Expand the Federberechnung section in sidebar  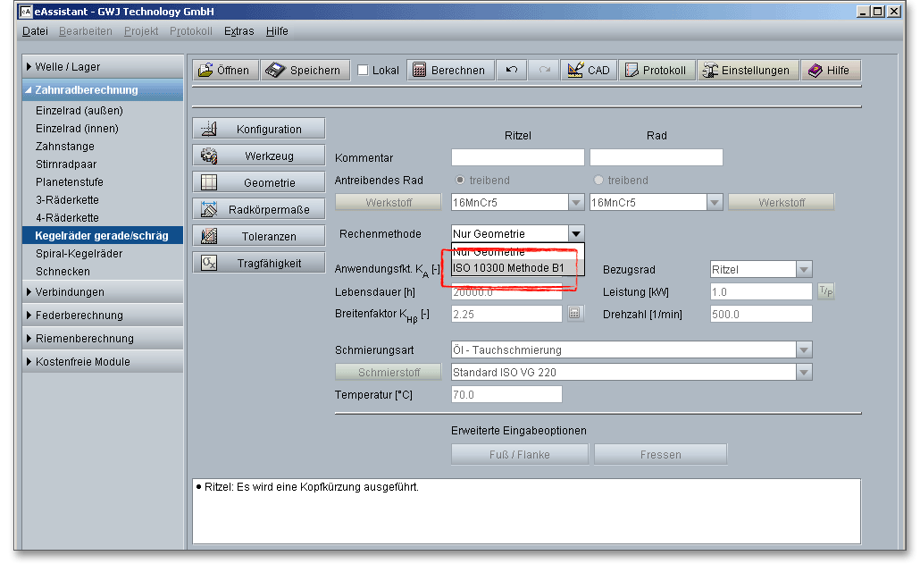(x=79, y=316)
